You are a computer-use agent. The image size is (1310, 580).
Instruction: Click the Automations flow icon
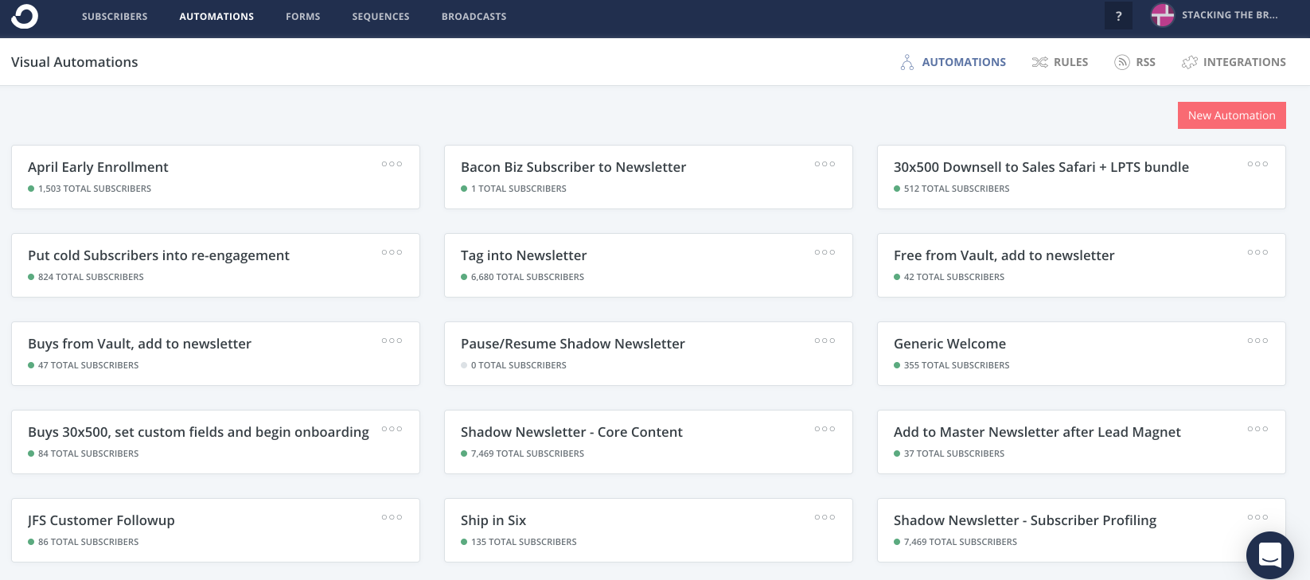pyautogui.click(x=906, y=62)
